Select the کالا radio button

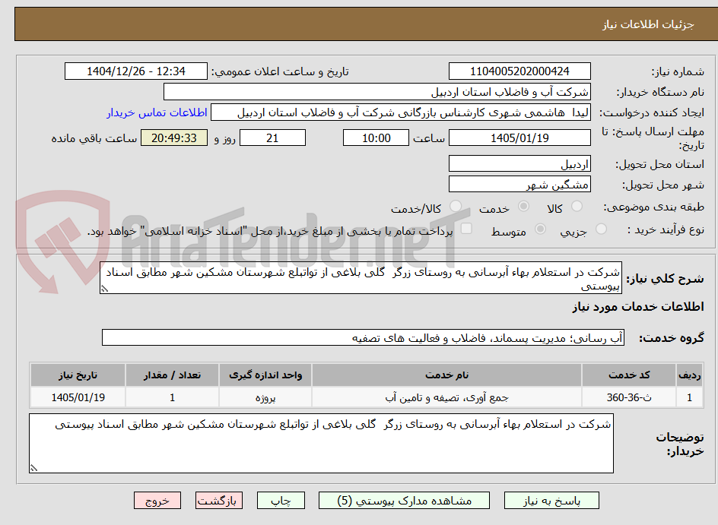pyautogui.click(x=577, y=207)
